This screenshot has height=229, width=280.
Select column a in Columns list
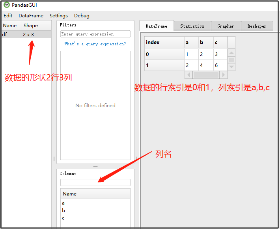(x=95, y=203)
